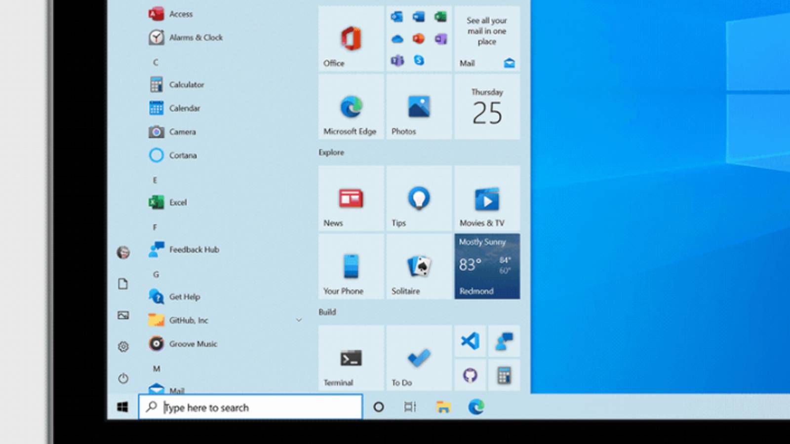The image size is (790, 444).
Task: Open the Terminal tile
Action: click(x=351, y=358)
